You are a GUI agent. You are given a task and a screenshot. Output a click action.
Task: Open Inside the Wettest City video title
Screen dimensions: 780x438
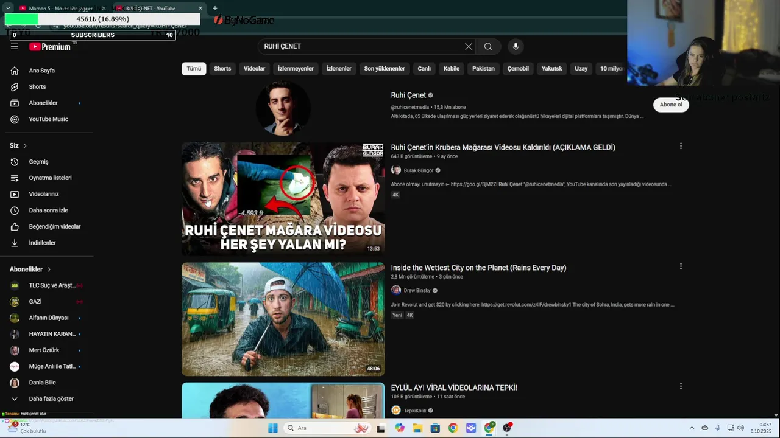(x=478, y=268)
